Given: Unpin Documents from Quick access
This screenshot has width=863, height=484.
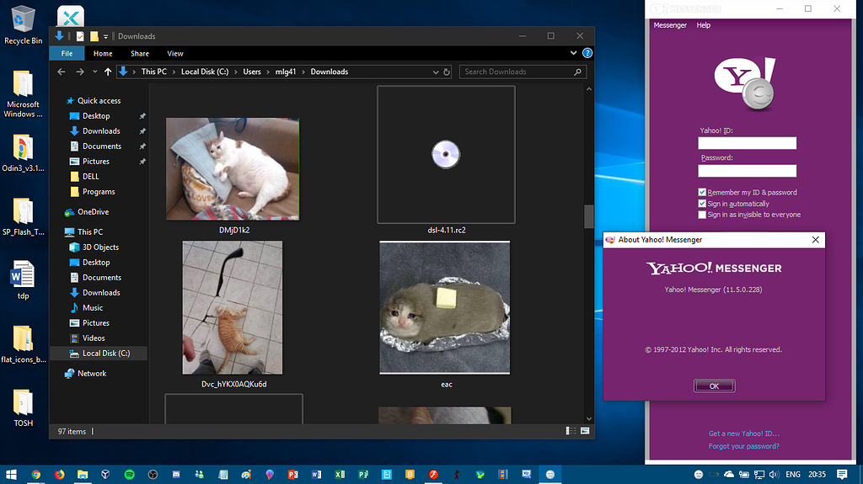Looking at the screenshot, I should click(142, 146).
